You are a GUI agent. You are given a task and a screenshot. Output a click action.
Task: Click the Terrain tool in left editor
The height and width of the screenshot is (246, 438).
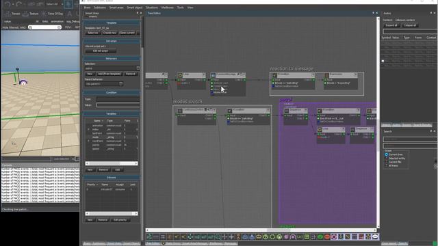tap(13, 14)
